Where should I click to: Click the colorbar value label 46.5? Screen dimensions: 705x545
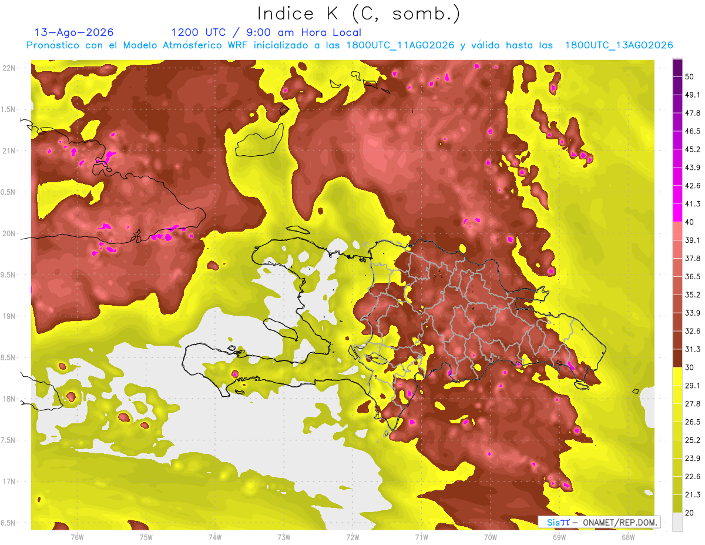(x=693, y=131)
